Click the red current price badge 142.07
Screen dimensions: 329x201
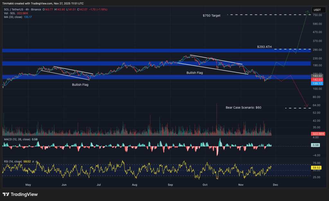point(317,79)
